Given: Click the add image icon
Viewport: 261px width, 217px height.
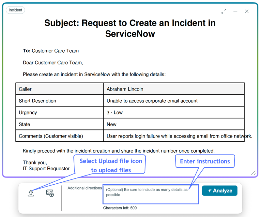Looking at the screenshot, I should pos(50,193).
